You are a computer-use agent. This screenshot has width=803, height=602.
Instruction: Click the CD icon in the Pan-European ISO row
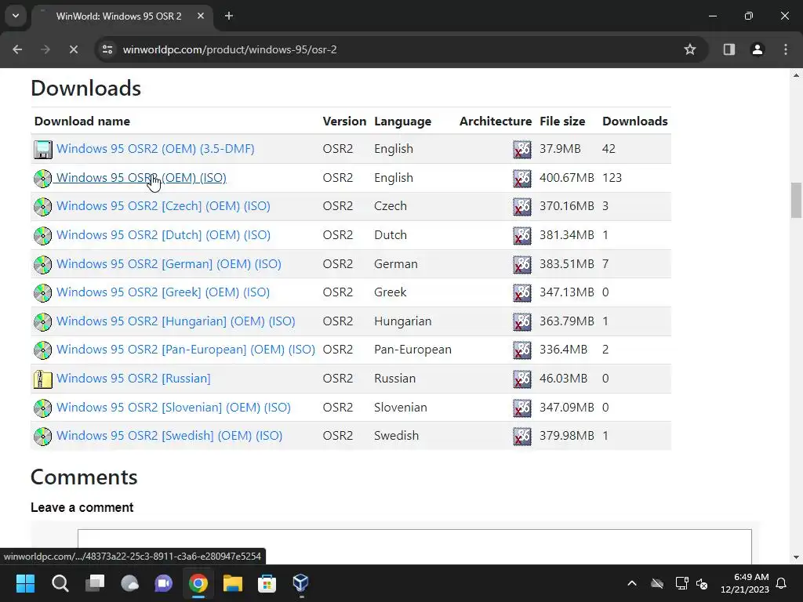tap(43, 350)
